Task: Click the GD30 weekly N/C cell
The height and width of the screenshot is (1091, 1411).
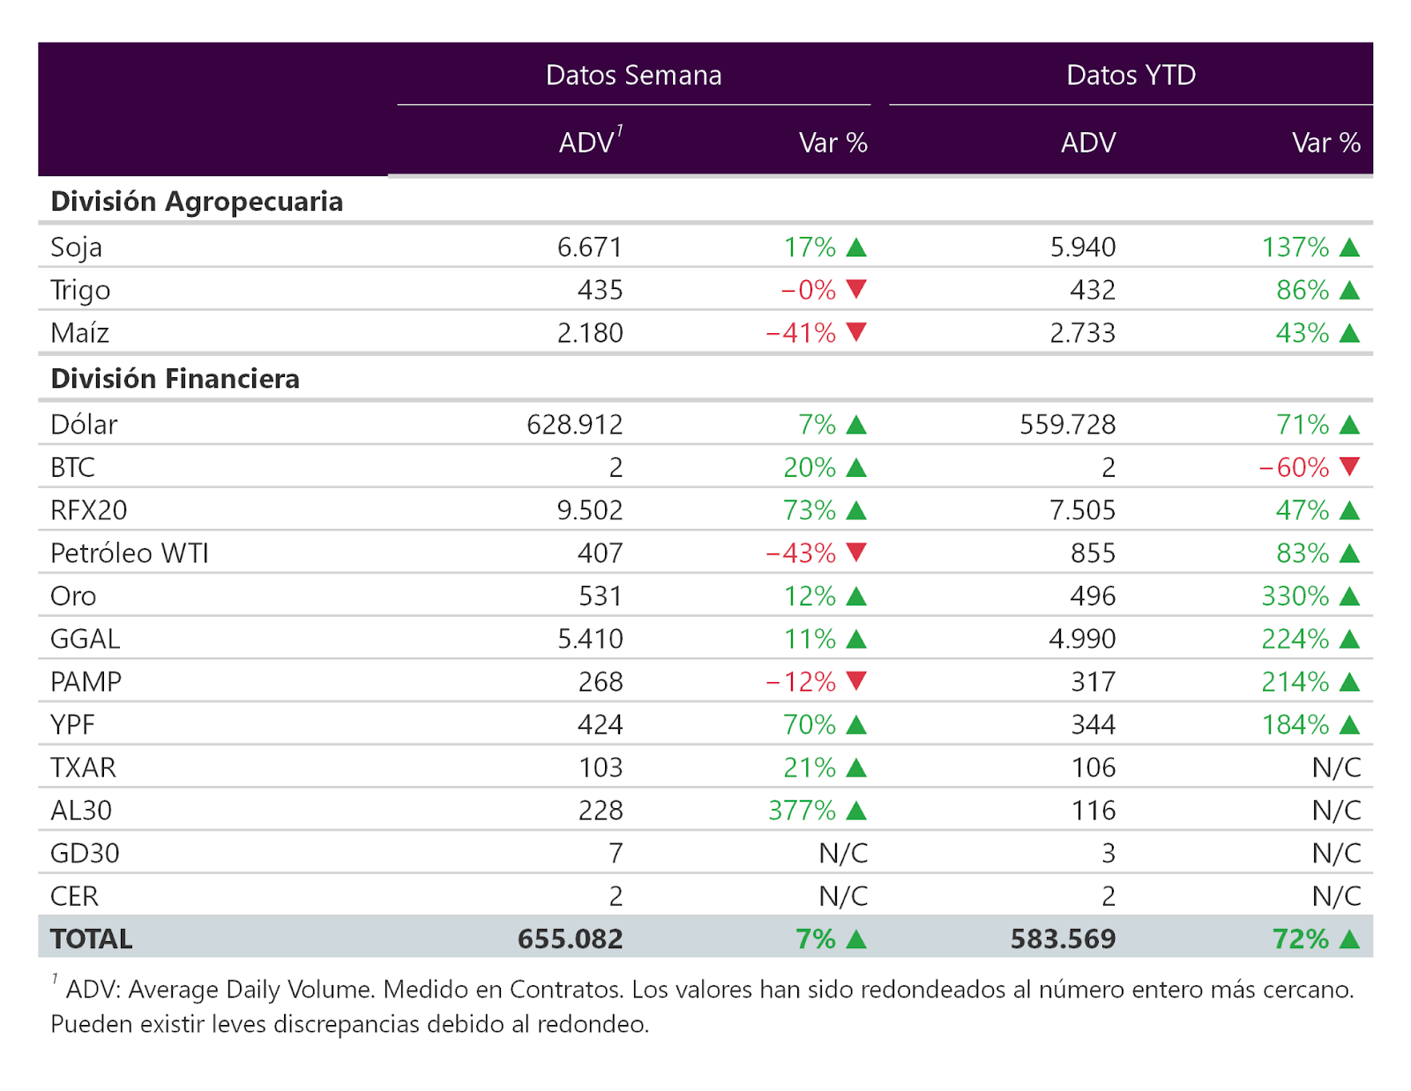Action: tap(843, 853)
